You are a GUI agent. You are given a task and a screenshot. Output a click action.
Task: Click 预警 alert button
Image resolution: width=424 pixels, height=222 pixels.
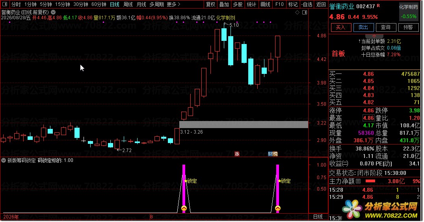point(408,27)
